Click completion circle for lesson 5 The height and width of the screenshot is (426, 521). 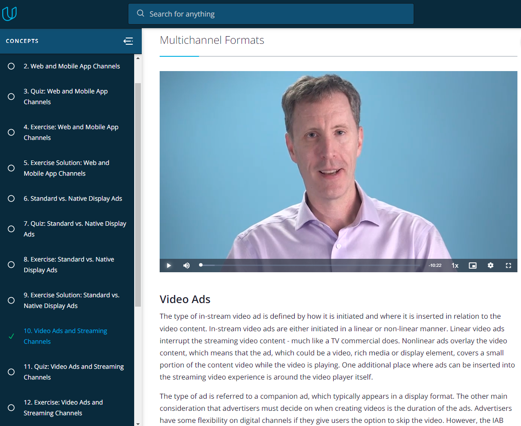click(11, 168)
